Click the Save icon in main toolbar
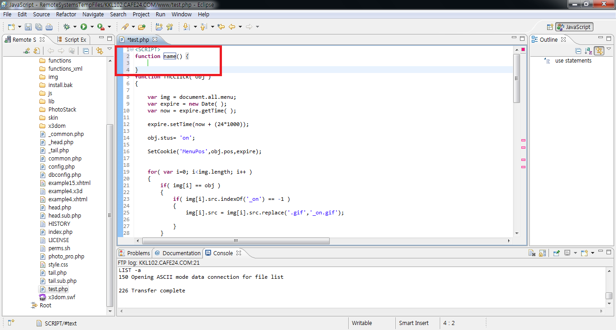 coord(28,27)
